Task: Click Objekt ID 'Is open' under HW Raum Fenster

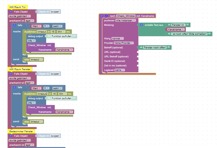Action: click(55, 74)
